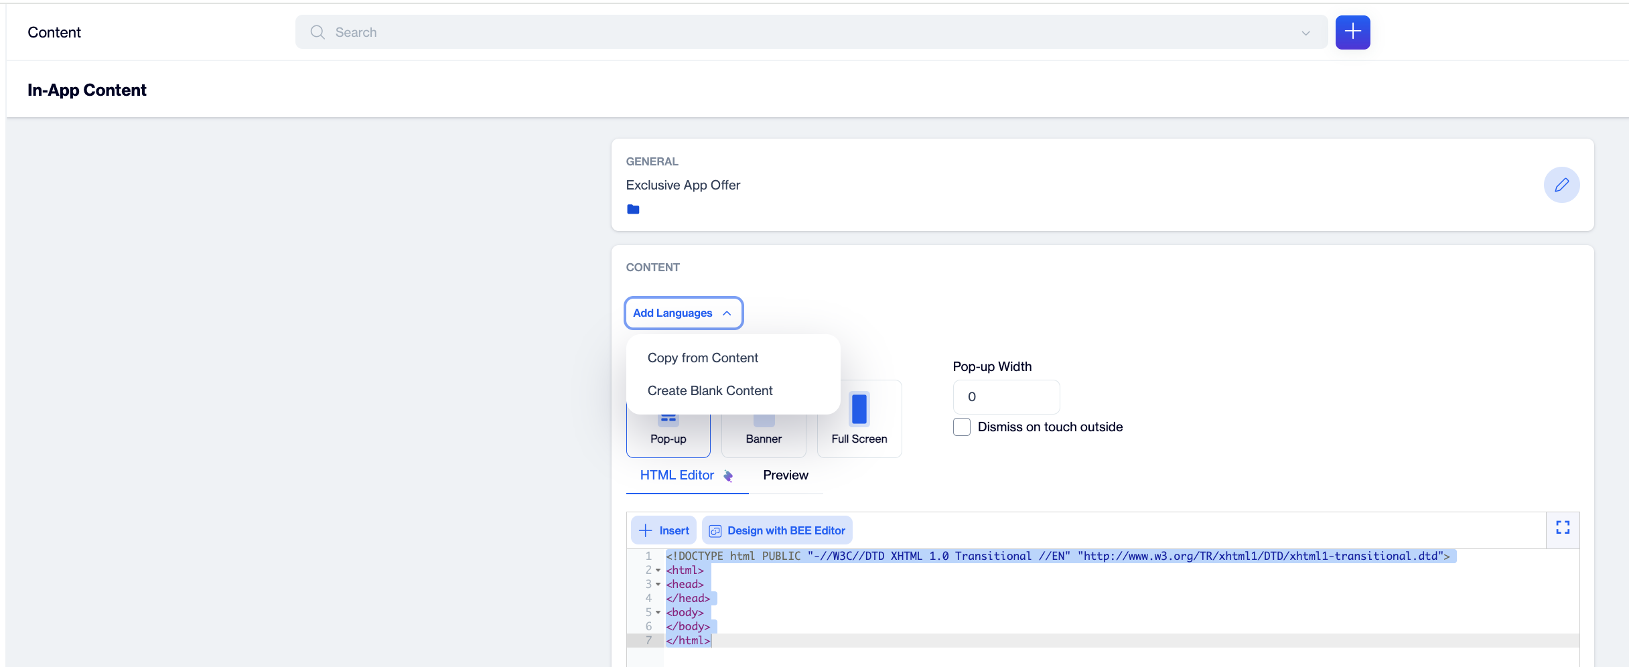This screenshot has width=1629, height=667.
Task: Expand the search bar dropdown chevron
Action: click(x=1305, y=33)
